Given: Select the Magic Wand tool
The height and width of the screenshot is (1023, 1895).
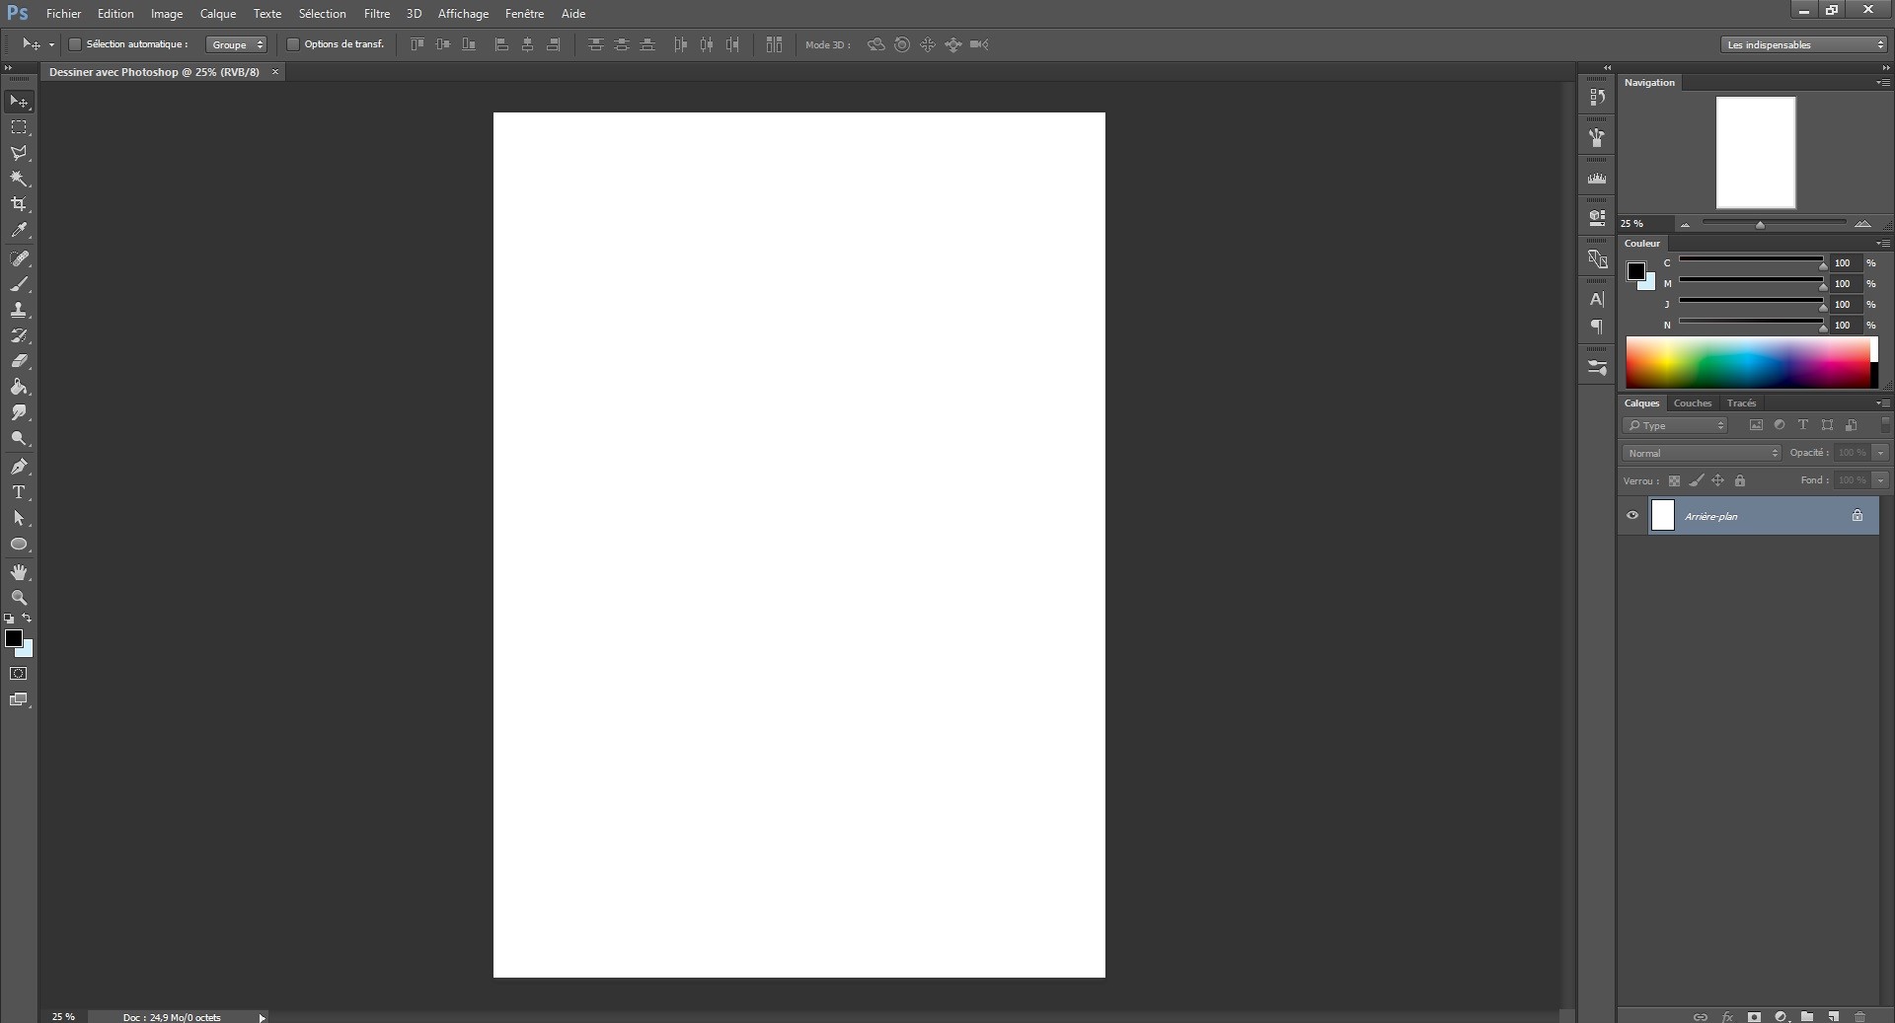Looking at the screenshot, I should [20, 180].
